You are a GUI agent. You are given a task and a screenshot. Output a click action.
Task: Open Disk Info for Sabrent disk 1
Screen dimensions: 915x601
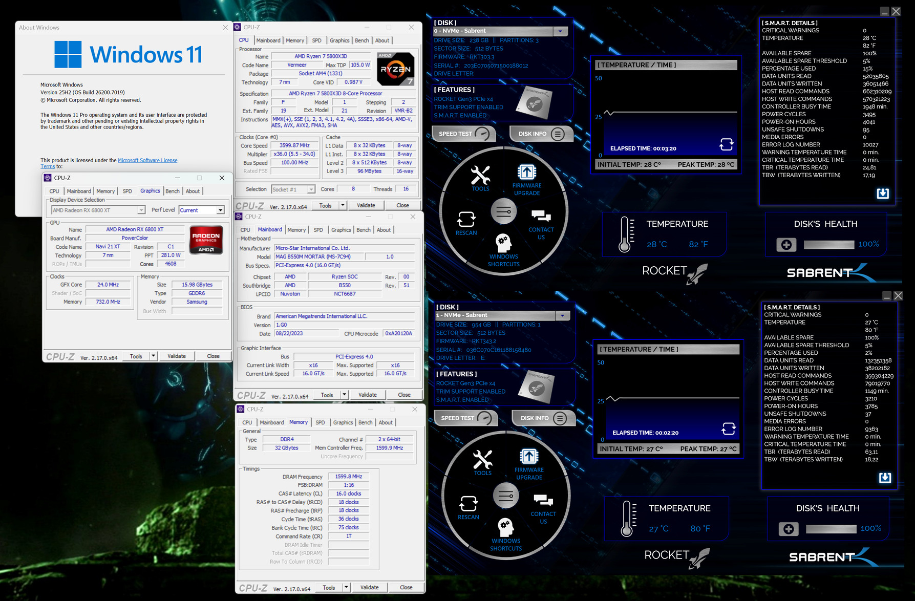(x=544, y=418)
